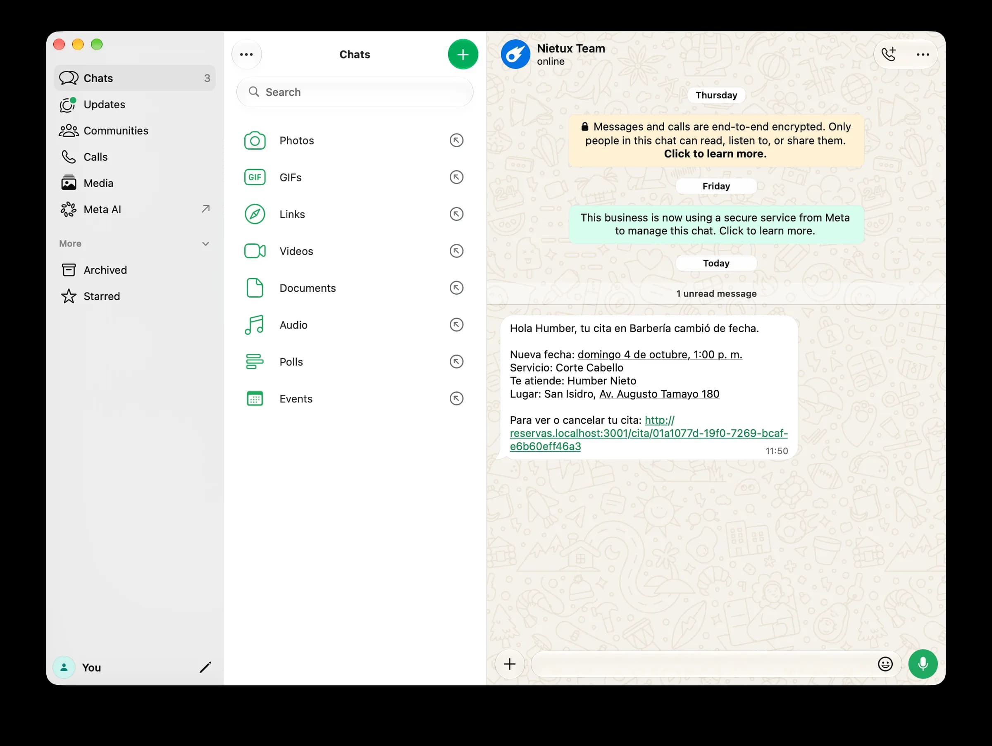Image resolution: width=992 pixels, height=746 pixels.
Task: Open the emoji picker smiley icon
Action: point(885,665)
